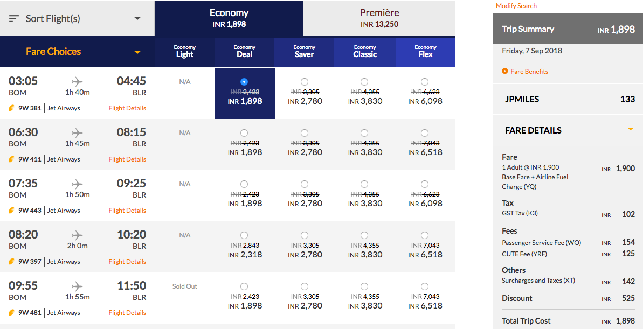The image size is (643, 329).
Task: Click the Jet Airways logo next to 9W 481
Action: pos(12,312)
